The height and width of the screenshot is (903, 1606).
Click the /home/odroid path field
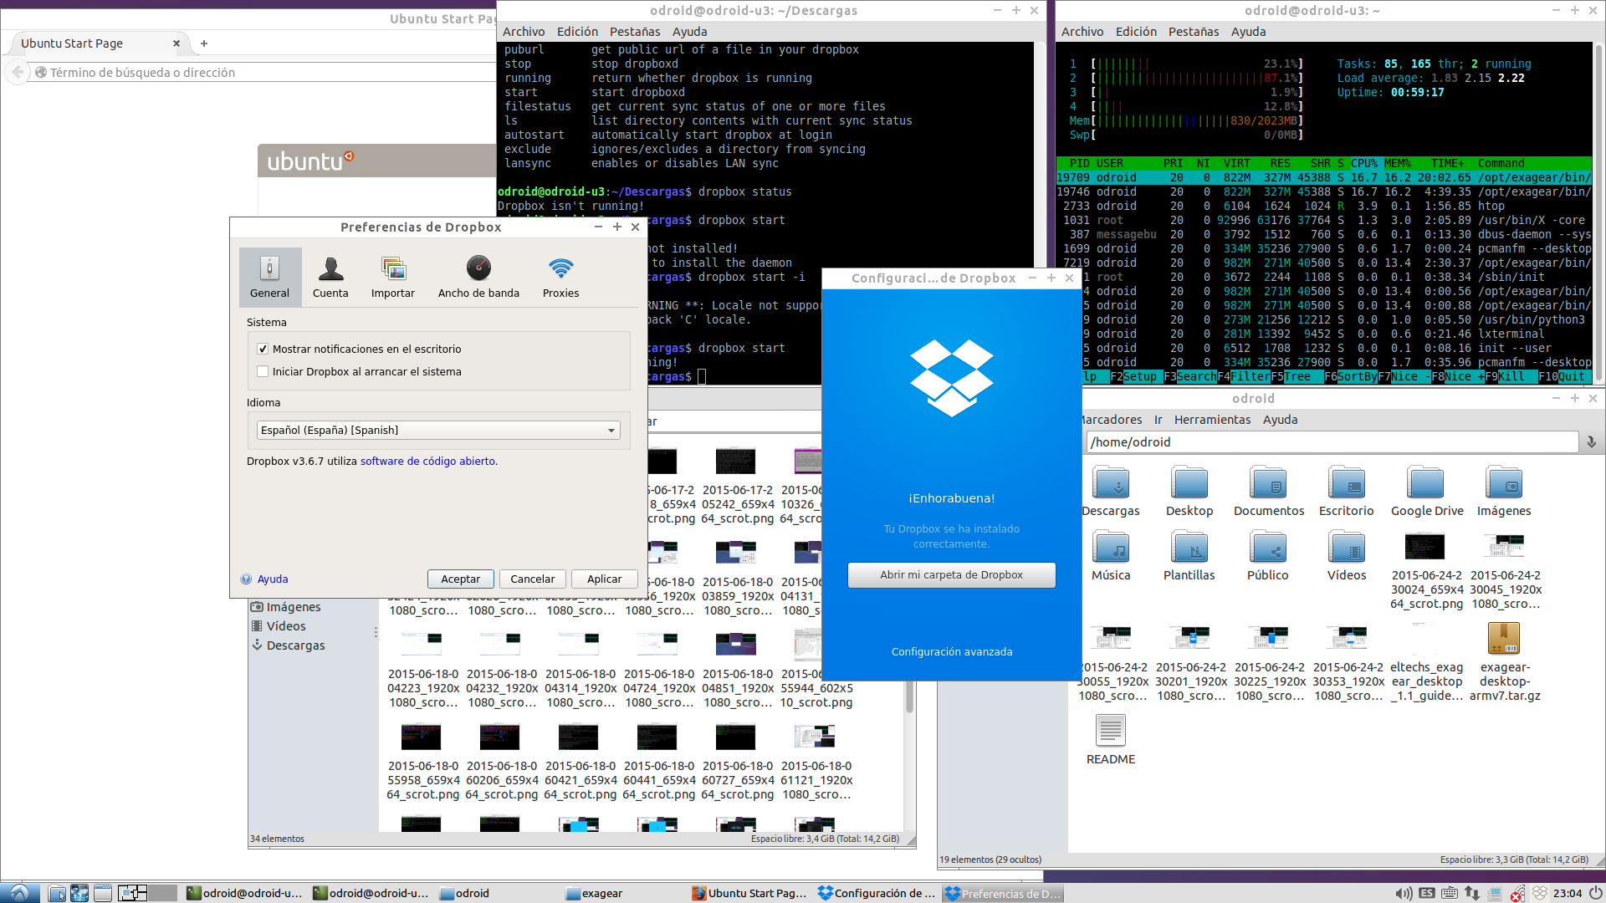click(1332, 442)
